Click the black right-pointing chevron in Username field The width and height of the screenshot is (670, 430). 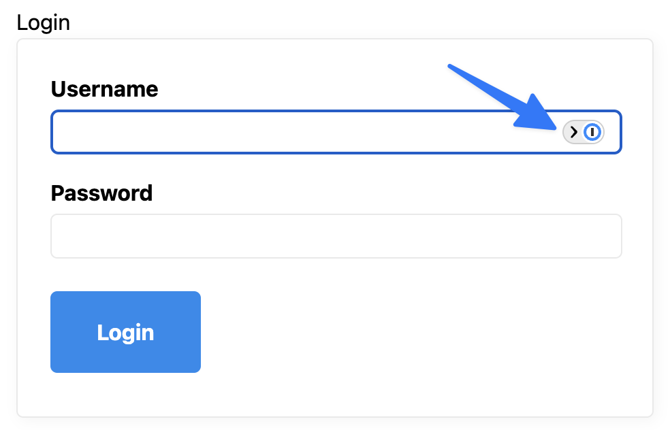pyautogui.click(x=574, y=132)
